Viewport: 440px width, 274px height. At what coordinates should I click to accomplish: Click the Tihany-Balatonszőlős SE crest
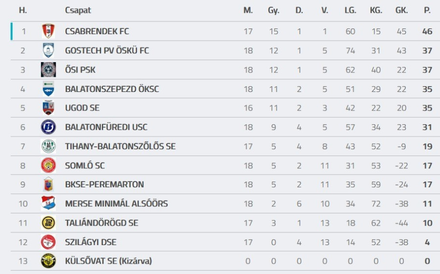coord(48,146)
